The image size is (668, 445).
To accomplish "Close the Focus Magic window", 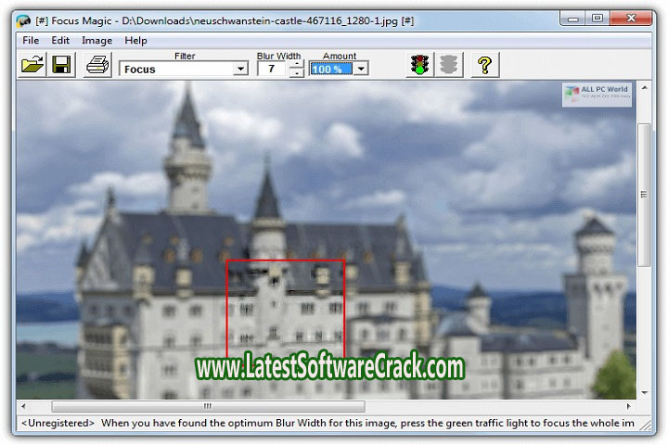I will [x=632, y=19].
